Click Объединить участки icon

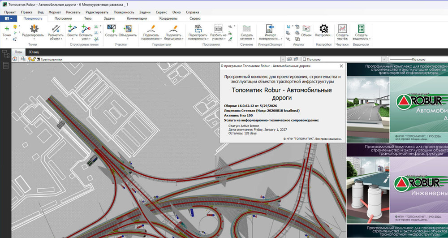(x=127, y=29)
